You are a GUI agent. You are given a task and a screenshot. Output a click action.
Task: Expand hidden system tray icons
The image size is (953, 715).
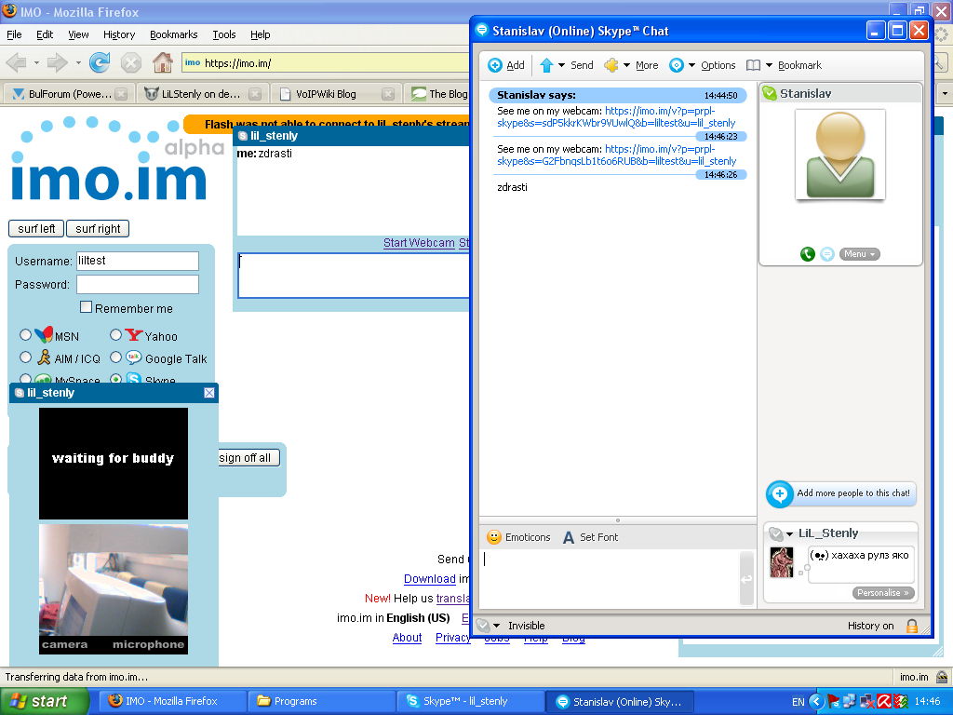point(816,702)
